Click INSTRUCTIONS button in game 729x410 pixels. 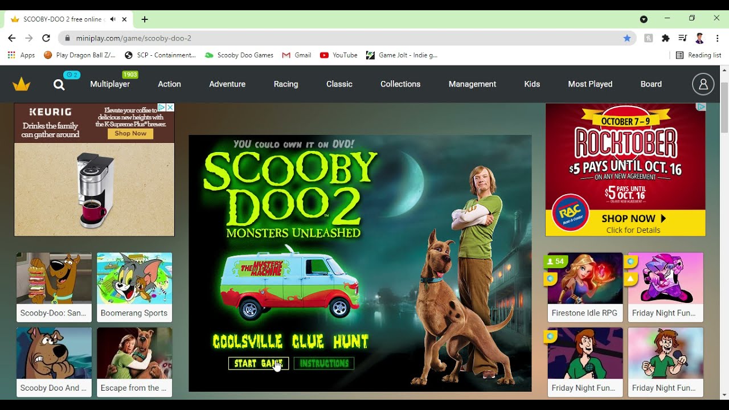(x=324, y=363)
